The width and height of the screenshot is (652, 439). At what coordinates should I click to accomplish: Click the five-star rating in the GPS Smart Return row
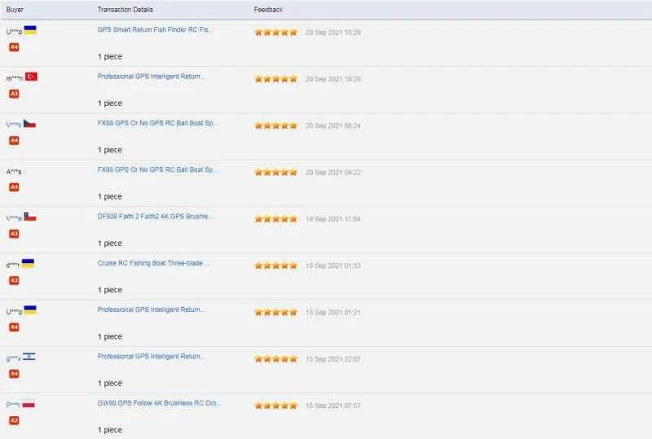click(x=276, y=32)
